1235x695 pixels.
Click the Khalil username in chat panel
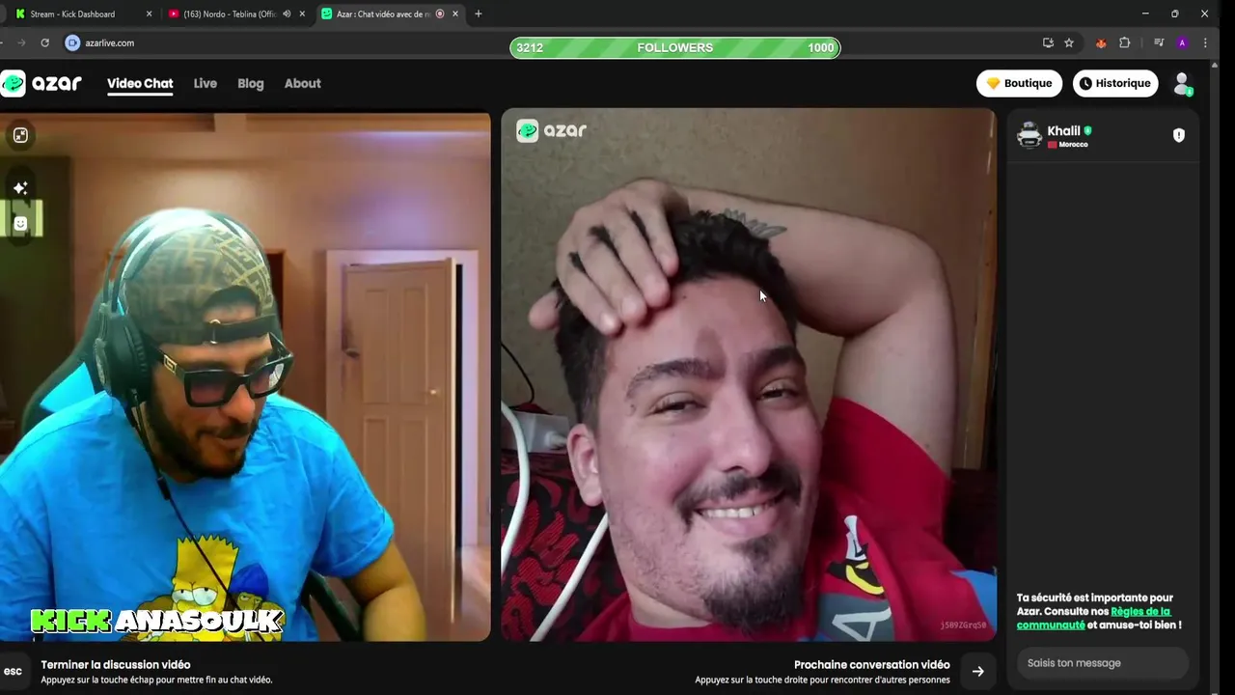(x=1063, y=131)
